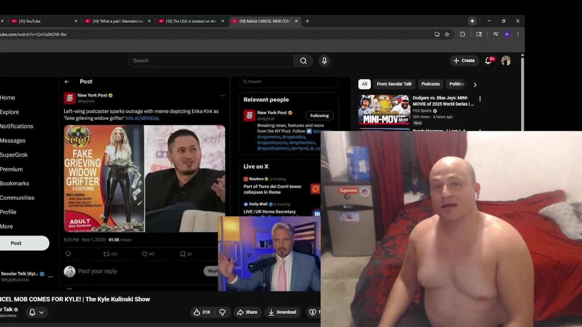The height and width of the screenshot is (327, 582).
Task: Open YouTube notifications bell
Action: [488, 60]
